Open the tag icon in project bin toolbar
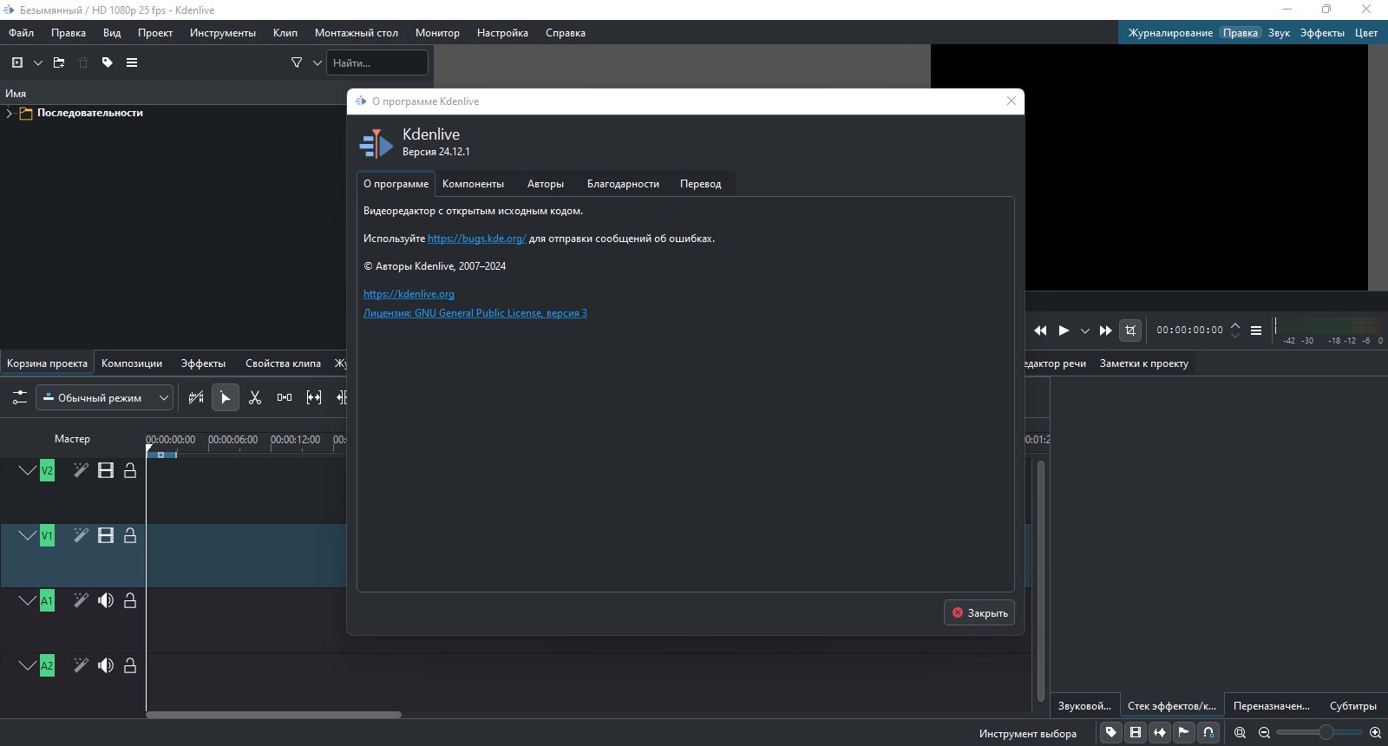This screenshot has width=1388, height=746. pos(108,62)
